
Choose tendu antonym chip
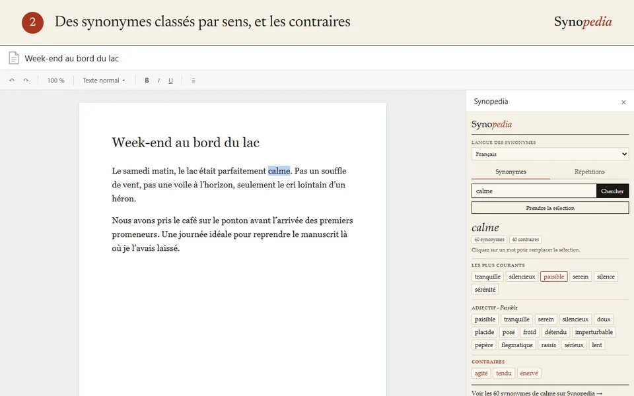pyautogui.click(x=503, y=374)
